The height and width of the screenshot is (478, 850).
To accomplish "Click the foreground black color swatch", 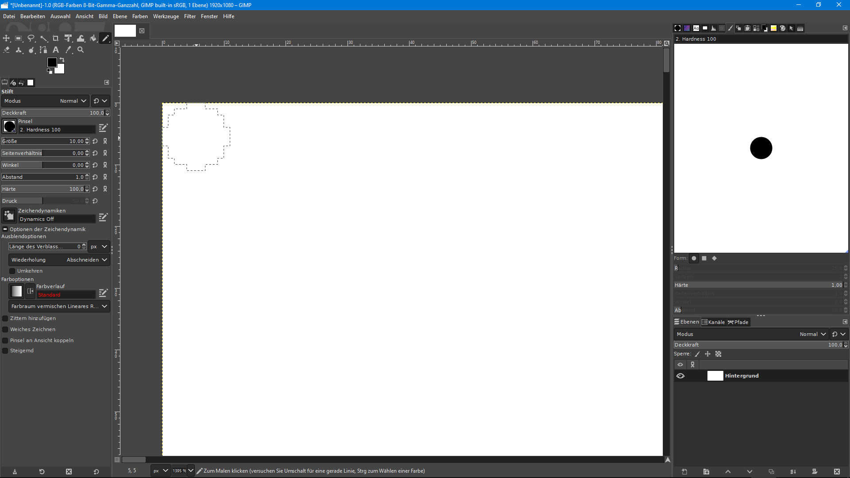I will 52,62.
